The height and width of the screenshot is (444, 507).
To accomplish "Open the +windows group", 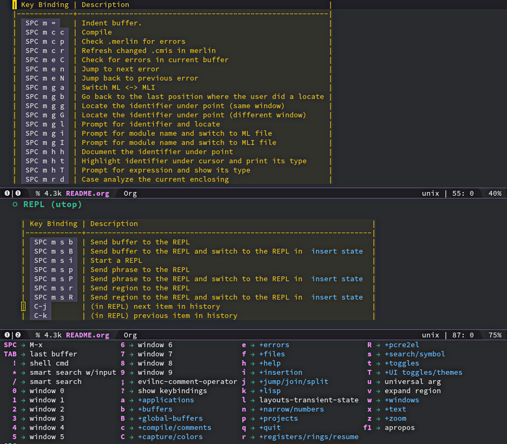I will [401, 400].
